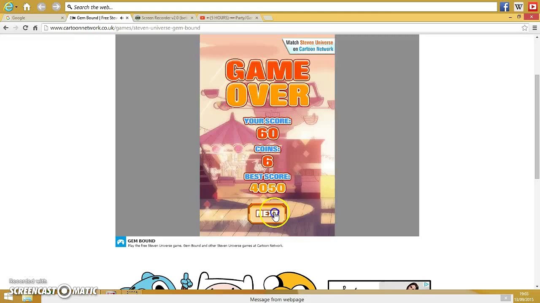The image size is (540, 303).
Task: Close the Google tab
Action: click(x=62, y=18)
